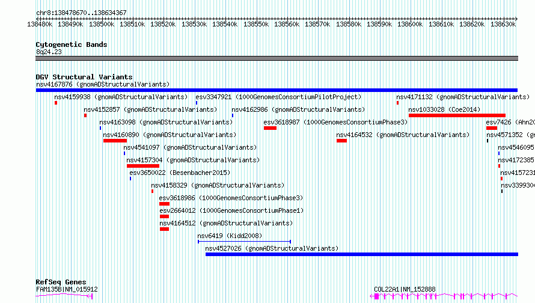Click the 138500k ruler tick label

coord(102,24)
